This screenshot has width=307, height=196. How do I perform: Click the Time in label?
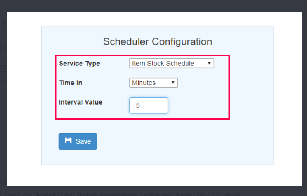[x=71, y=83]
